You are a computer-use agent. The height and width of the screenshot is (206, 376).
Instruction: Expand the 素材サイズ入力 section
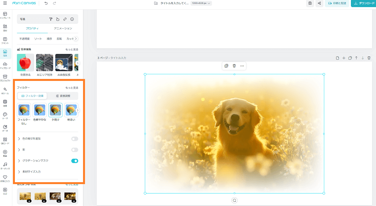pyautogui.click(x=20, y=172)
